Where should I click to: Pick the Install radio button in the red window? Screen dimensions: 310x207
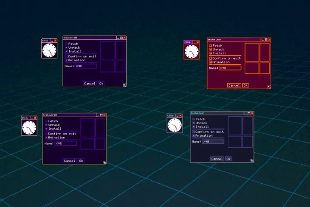pyautogui.click(x=211, y=53)
